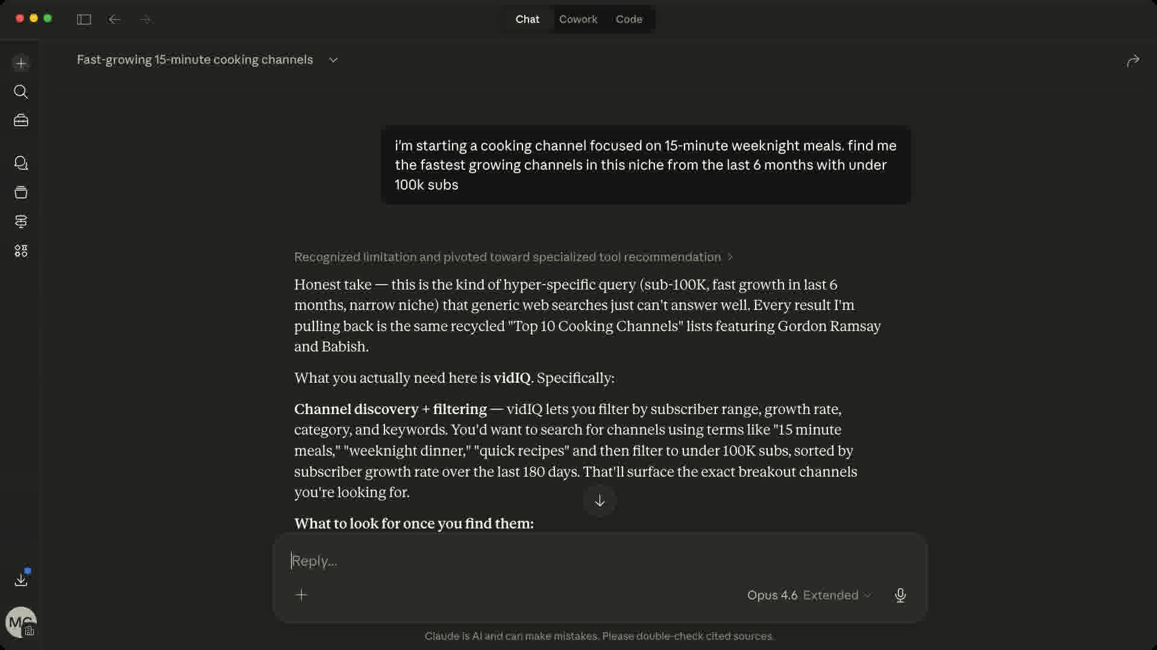This screenshot has width=1157, height=650.
Task: Start voice input with microphone icon
Action: tap(900, 595)
